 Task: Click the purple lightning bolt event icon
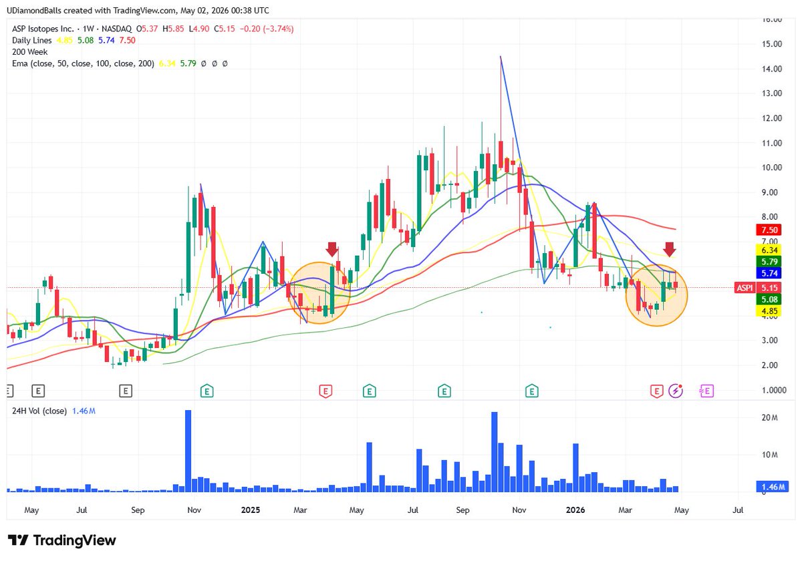point(676,391)
